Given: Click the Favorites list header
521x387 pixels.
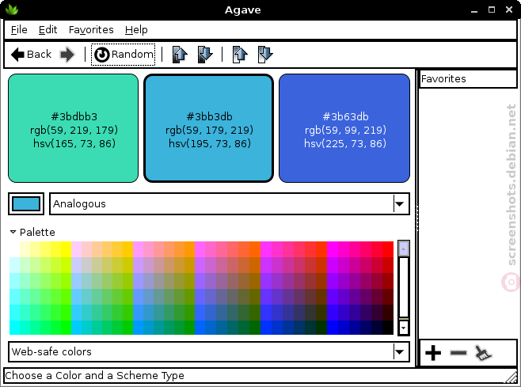Looking at the screenshot, I should point(468,79).
